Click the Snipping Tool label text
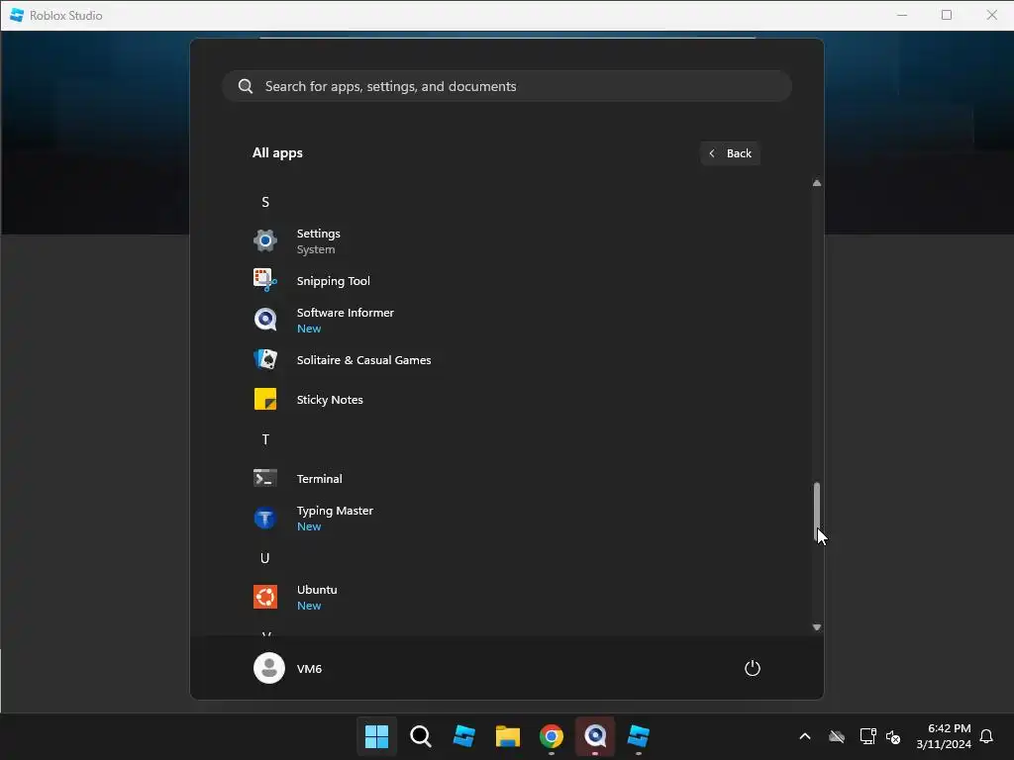This screenshot has height=760, width=1014. 333,280
